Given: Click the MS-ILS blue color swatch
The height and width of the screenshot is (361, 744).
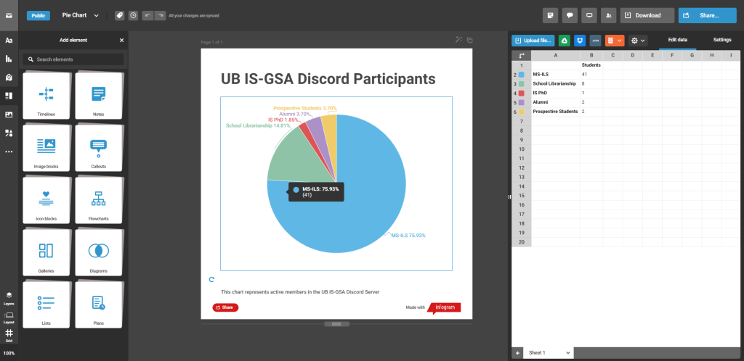Looking at the screenshot, I should (x=521, y=75).
